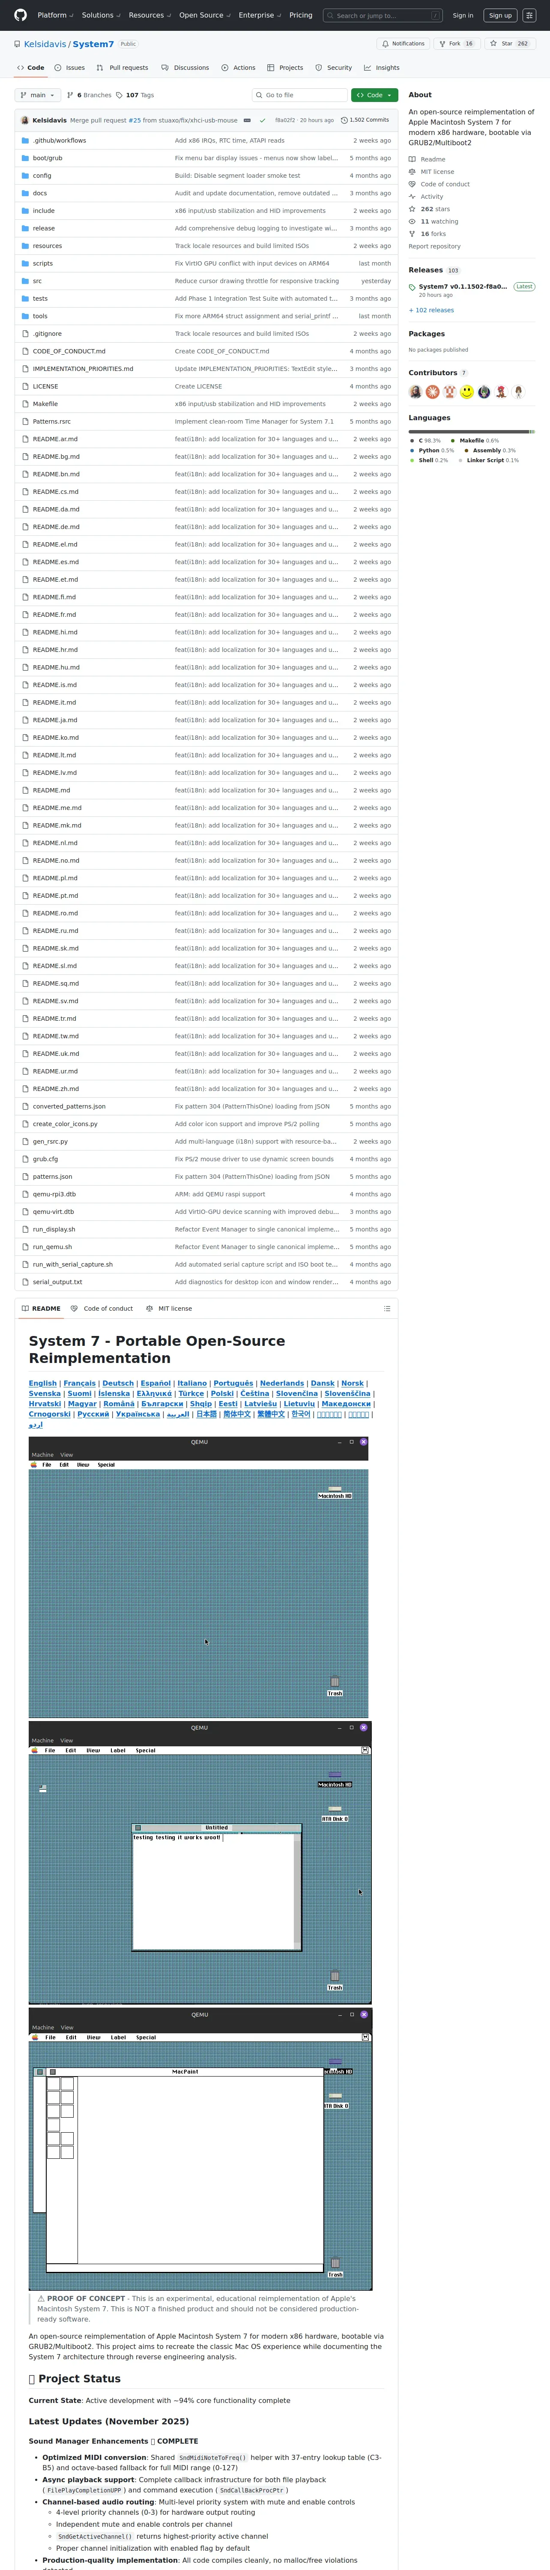The width and height of the screenshot is (550, 2570).
Task: Open the readme outline menu icon
Action: [x=387, y=1308]
